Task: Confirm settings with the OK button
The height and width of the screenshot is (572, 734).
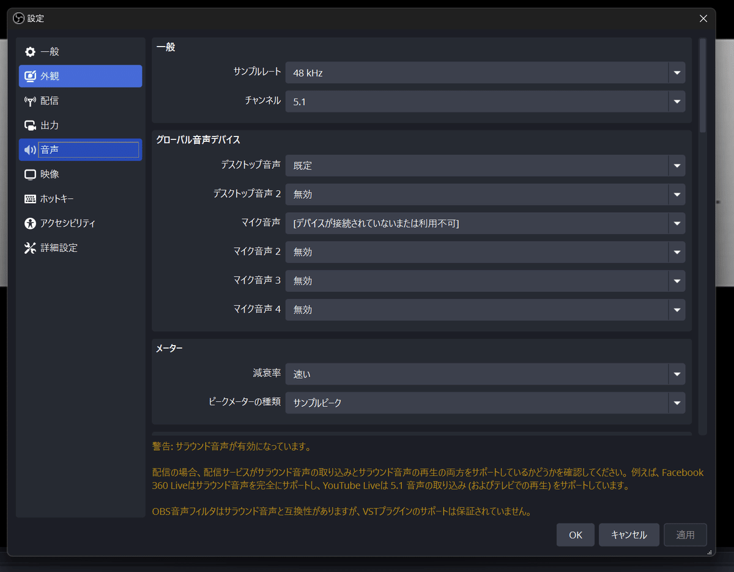Action: point(576,535)
